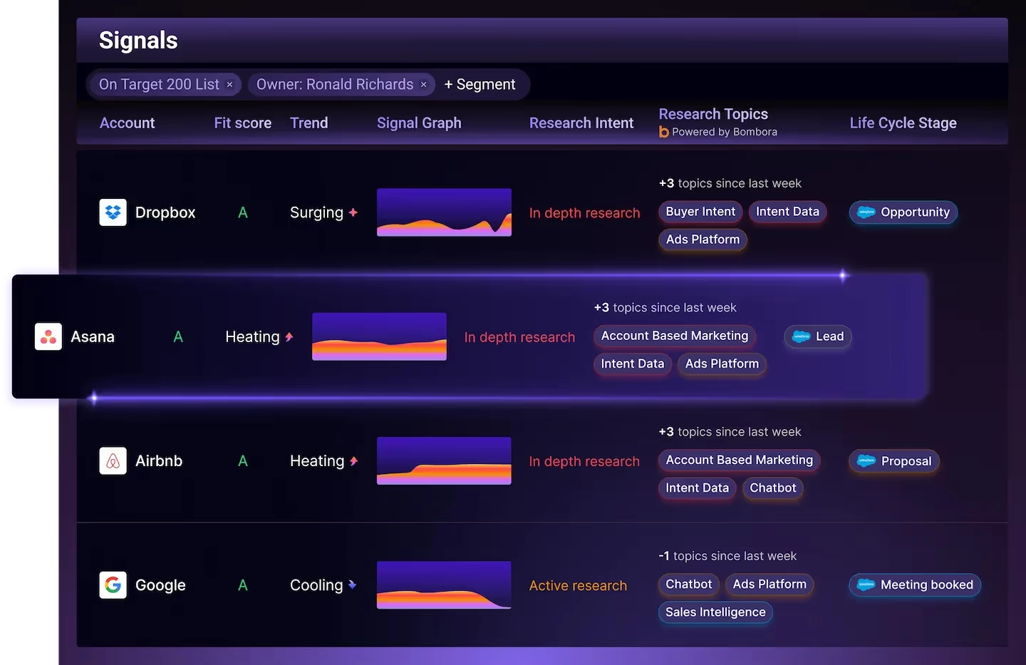Click Dropbox's fit score A

(243, 212)
